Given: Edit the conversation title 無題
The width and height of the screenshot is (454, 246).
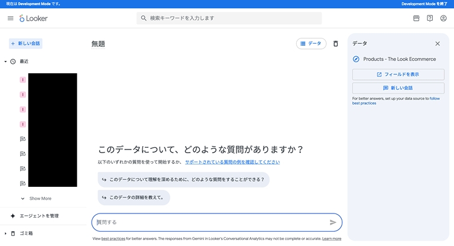Looking at the screenshot, I should (x=98, y=44).
